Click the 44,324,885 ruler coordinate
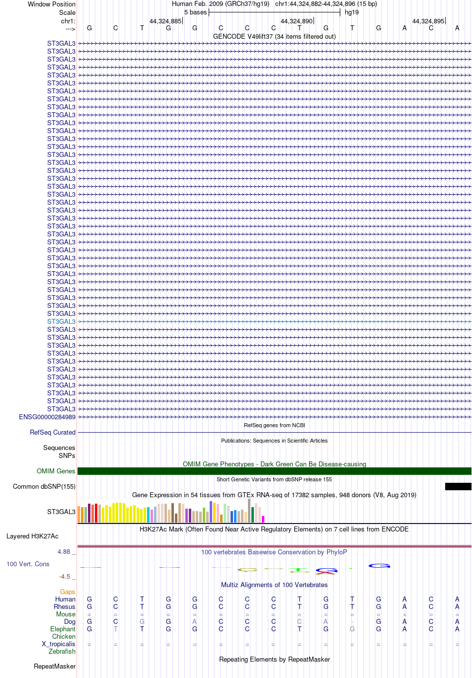This screenshot has width=472, height=678. (x=165, y=21)
